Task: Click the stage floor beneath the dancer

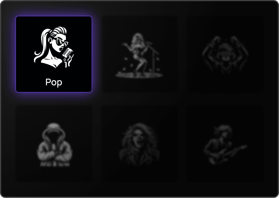Action: 139,75
